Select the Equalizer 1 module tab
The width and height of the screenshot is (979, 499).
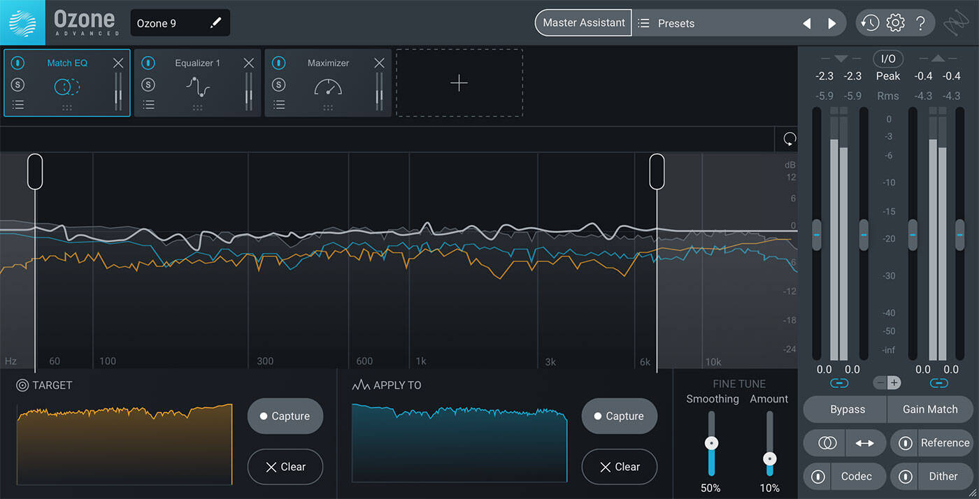(197, 63)
